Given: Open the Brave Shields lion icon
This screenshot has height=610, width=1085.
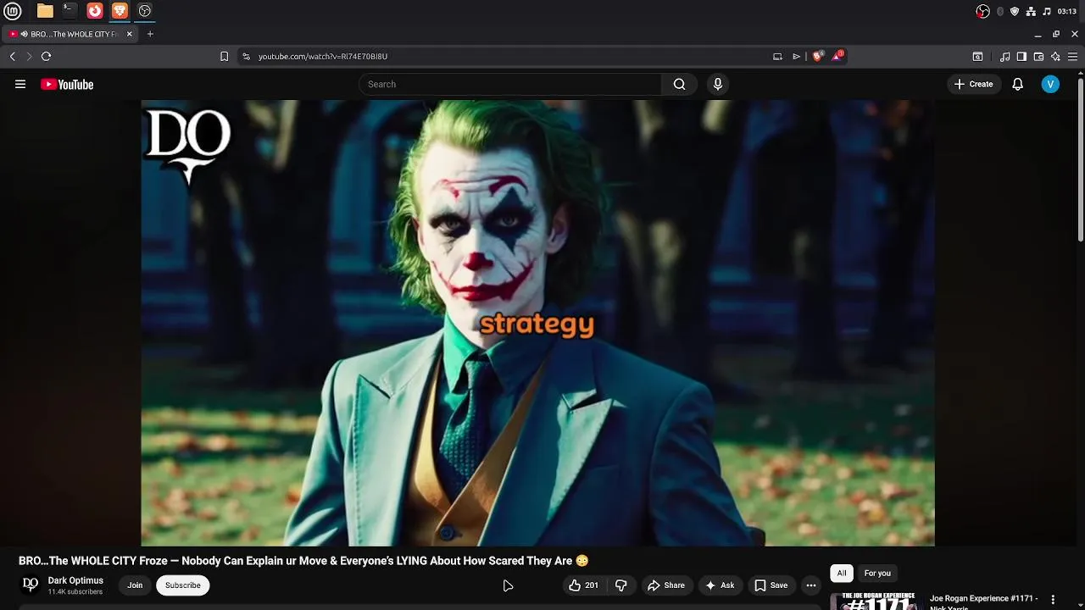Looking at the screenshot, I should point(817,56).
